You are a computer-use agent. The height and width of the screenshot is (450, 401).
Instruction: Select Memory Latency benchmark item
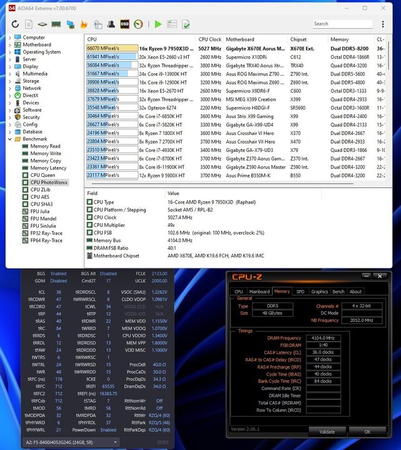[x=48, y=168]
